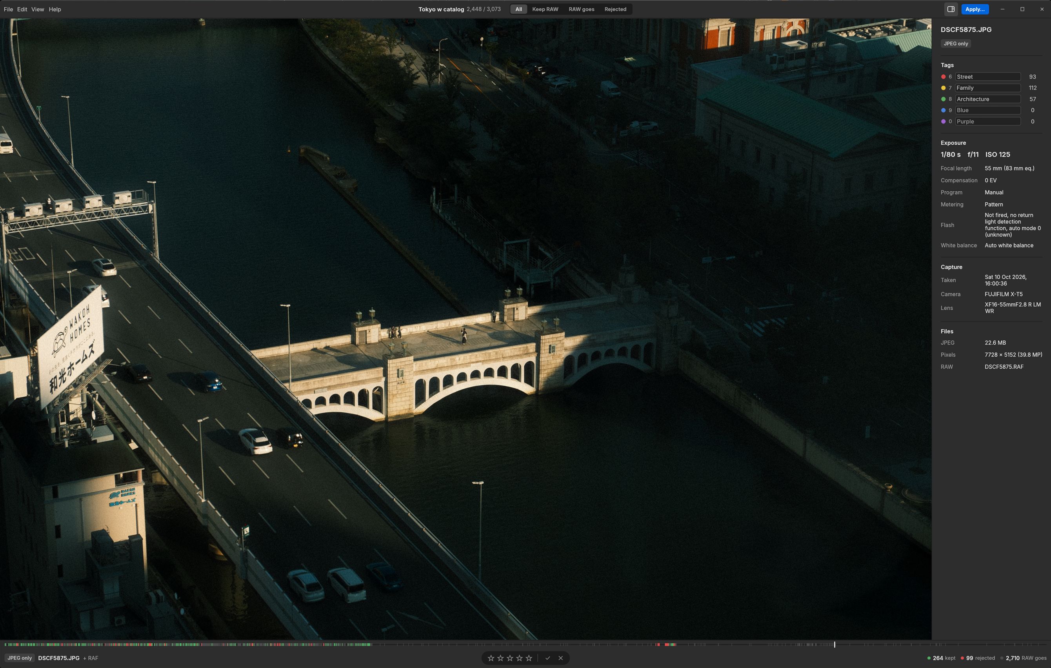Image resolution: width=1051 pixels, height=668 pixels.
Task: Edit the Street tag name field
Action: tap(988, 77)
